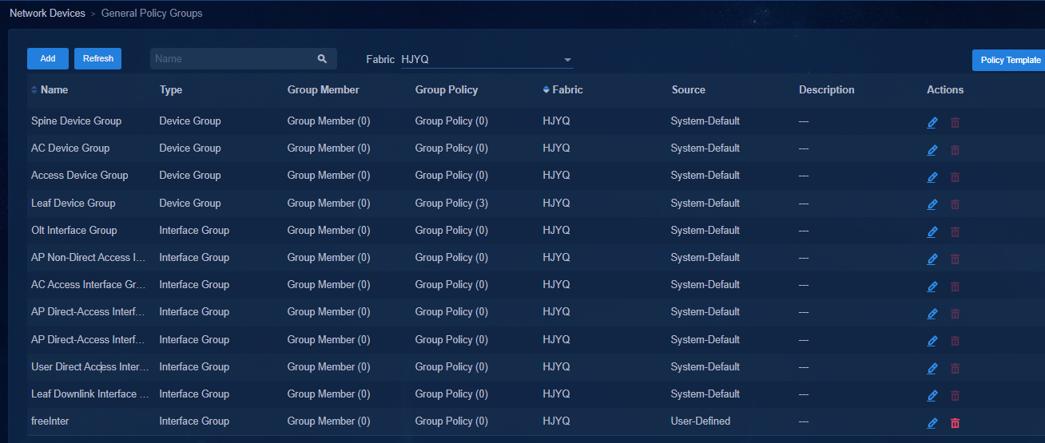This screenshot has width=1045, height=443.
Task: Click the Add button
Action: (x=48, y=58)
